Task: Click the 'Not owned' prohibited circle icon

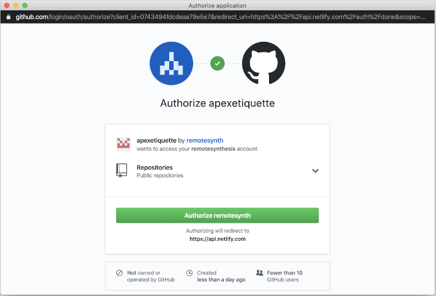Action: tap(119, 273)
